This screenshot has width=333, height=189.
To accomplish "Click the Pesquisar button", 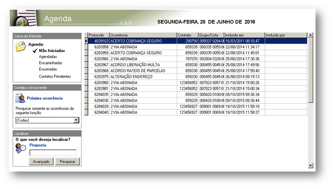I will pos(68,162).
